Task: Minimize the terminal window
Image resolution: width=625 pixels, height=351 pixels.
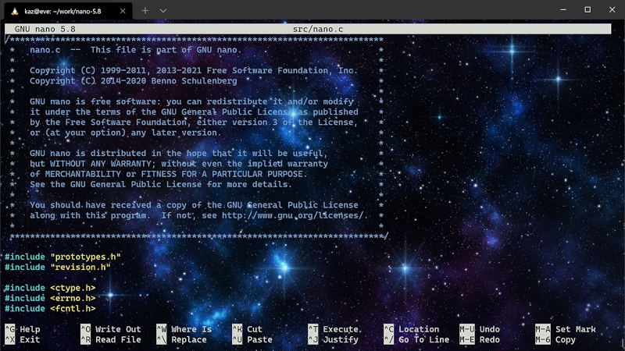Action: click(x=563, y=9)
